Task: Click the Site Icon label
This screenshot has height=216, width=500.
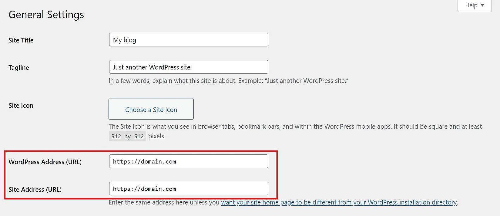Action: click(x=21, y=106)
